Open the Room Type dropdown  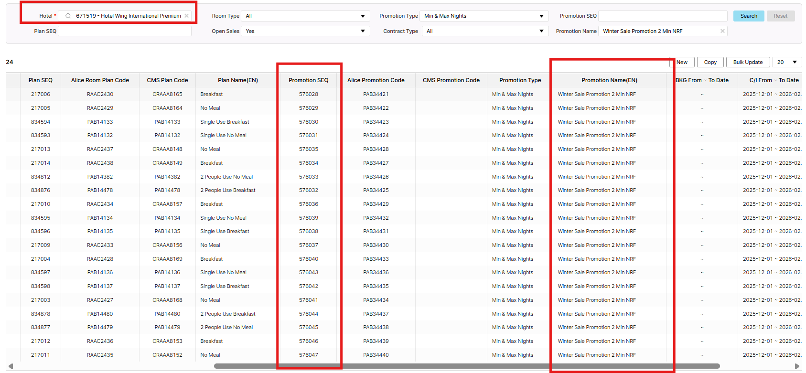pos(305,16)
